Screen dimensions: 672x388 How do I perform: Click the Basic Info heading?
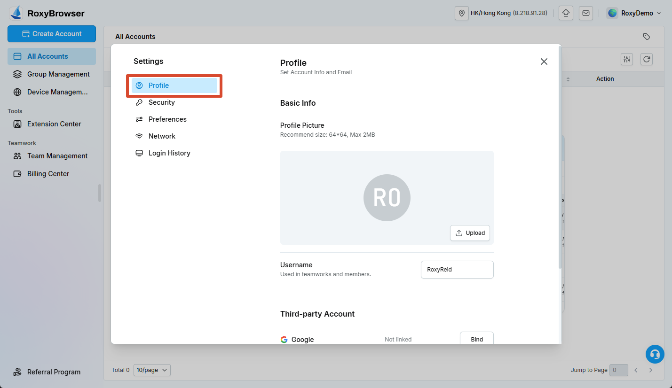(x=298, y=103)
